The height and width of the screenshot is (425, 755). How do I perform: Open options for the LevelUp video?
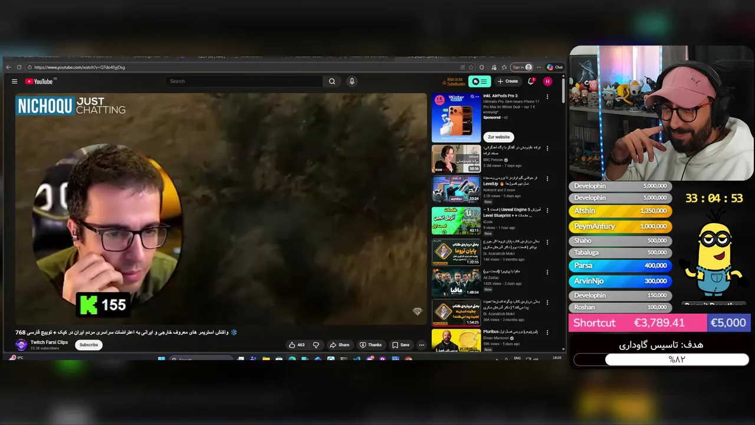(547, 179)
